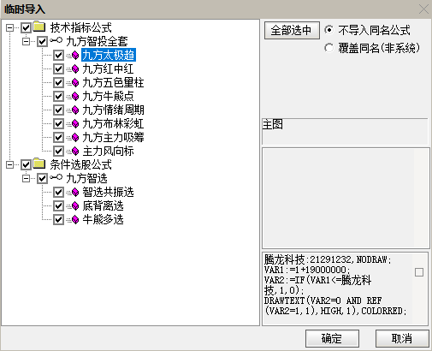Select the 九方布林彩虹 formula label
Viewport: 432px width, 351px height.
point(113,123)
